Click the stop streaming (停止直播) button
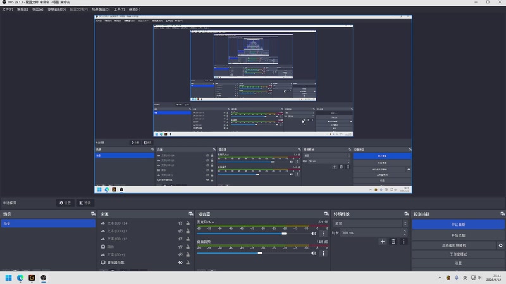Screen dimensions: 506x284 [x=458, y=224]
